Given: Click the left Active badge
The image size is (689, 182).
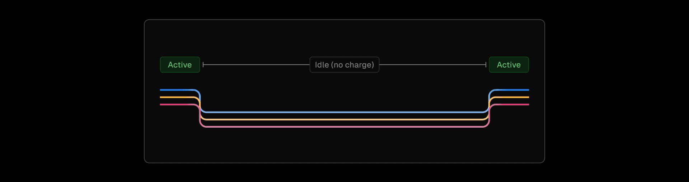Looking at the screenshot, I should [180, 65].
